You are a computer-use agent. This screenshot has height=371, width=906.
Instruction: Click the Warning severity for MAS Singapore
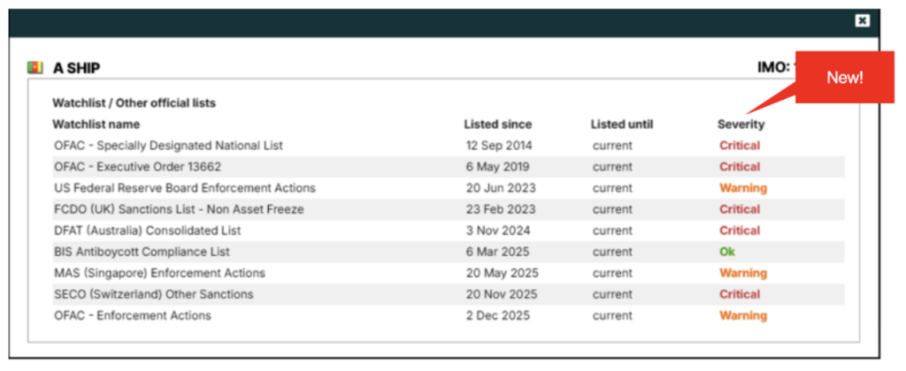pos(742,273)
